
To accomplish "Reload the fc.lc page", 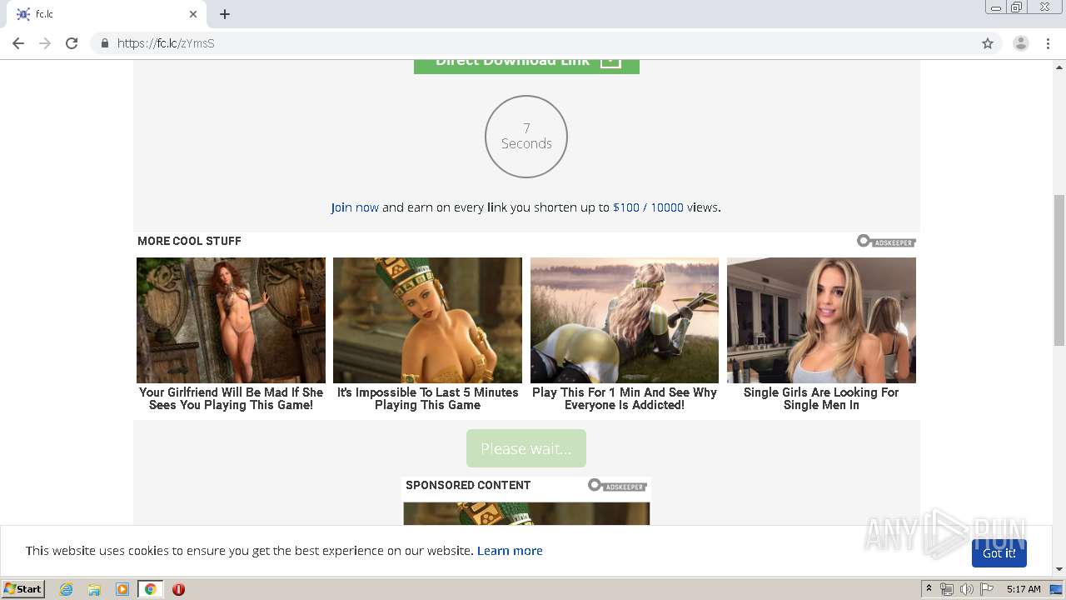I will [x=72, y=43].
